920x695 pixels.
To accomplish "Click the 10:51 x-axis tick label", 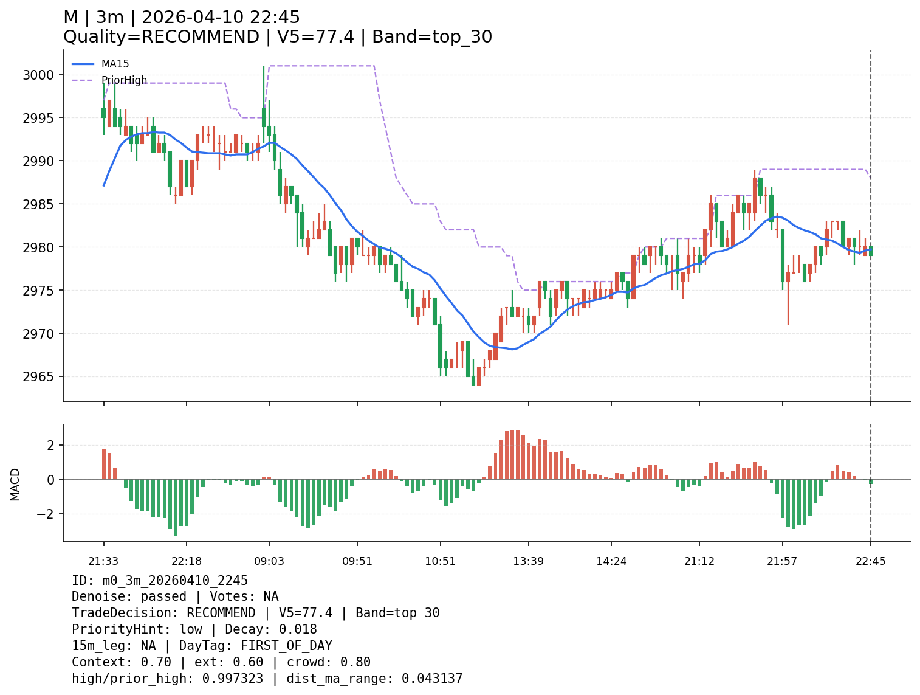I will 440,561.
